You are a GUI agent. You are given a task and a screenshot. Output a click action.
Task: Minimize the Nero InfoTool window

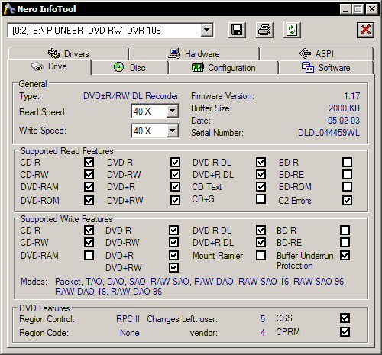click(x=345, y=9)
